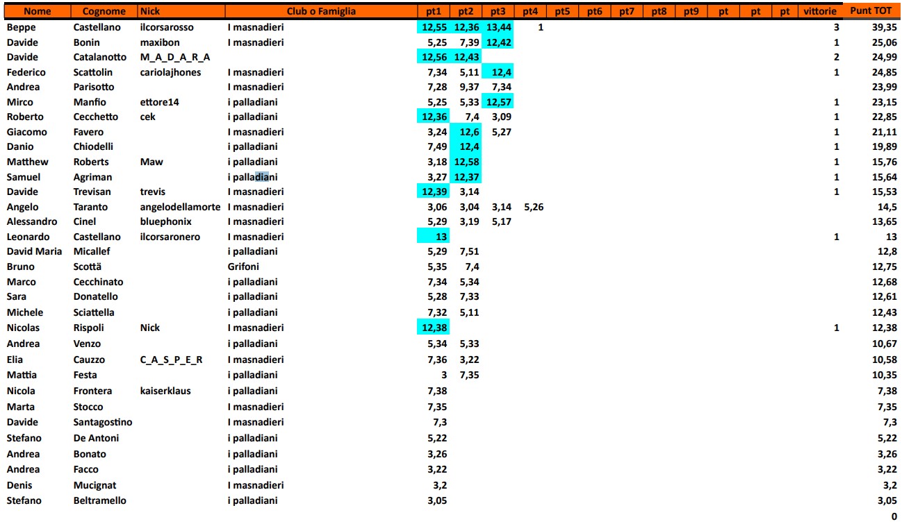Select the nick ettore14
This screenshot has height=524, width=902.
point(159,102)
